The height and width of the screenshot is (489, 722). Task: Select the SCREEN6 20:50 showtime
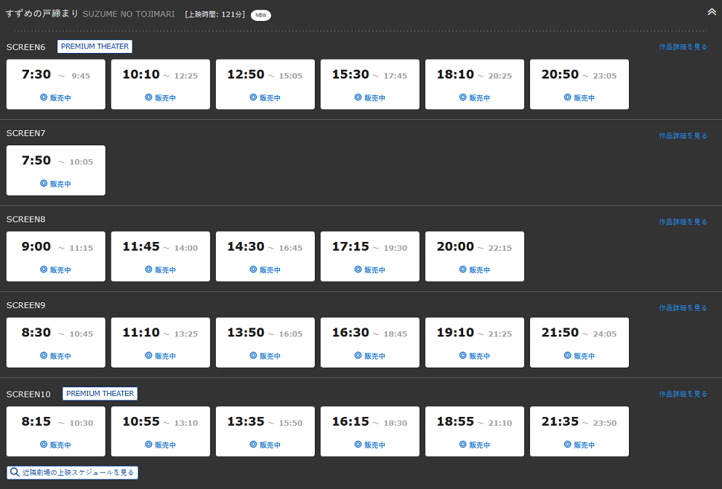coord(579,84)
